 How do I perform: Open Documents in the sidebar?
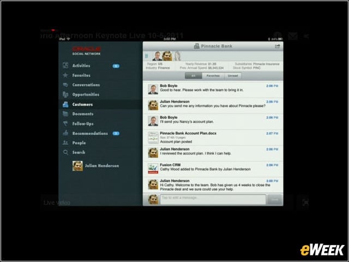tap(83, 114)
